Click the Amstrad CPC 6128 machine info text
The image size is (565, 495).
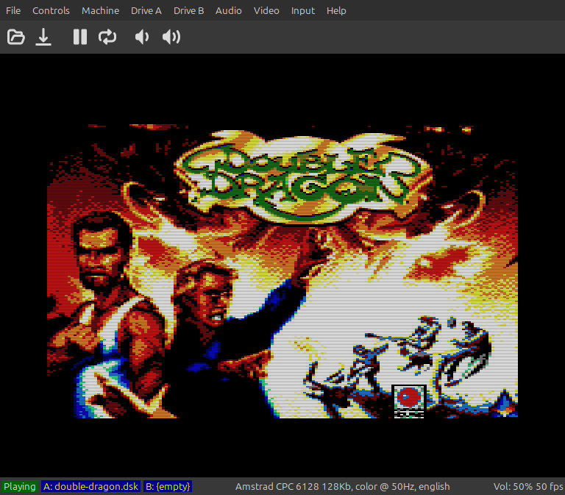click(x=342, y=486)
